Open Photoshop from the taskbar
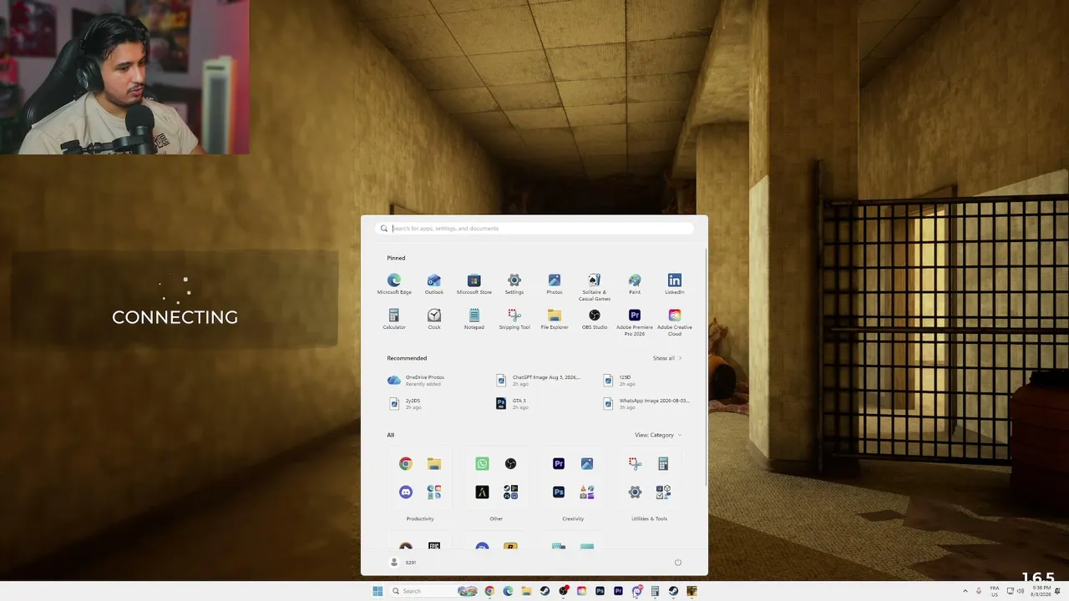The image size is (1069, 601). tap(600, 591)
